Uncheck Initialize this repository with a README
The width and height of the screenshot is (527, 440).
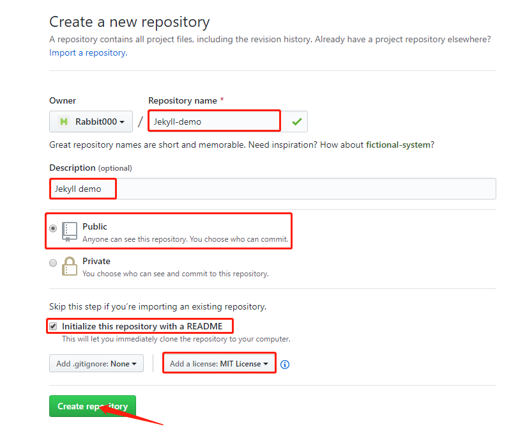52,326
